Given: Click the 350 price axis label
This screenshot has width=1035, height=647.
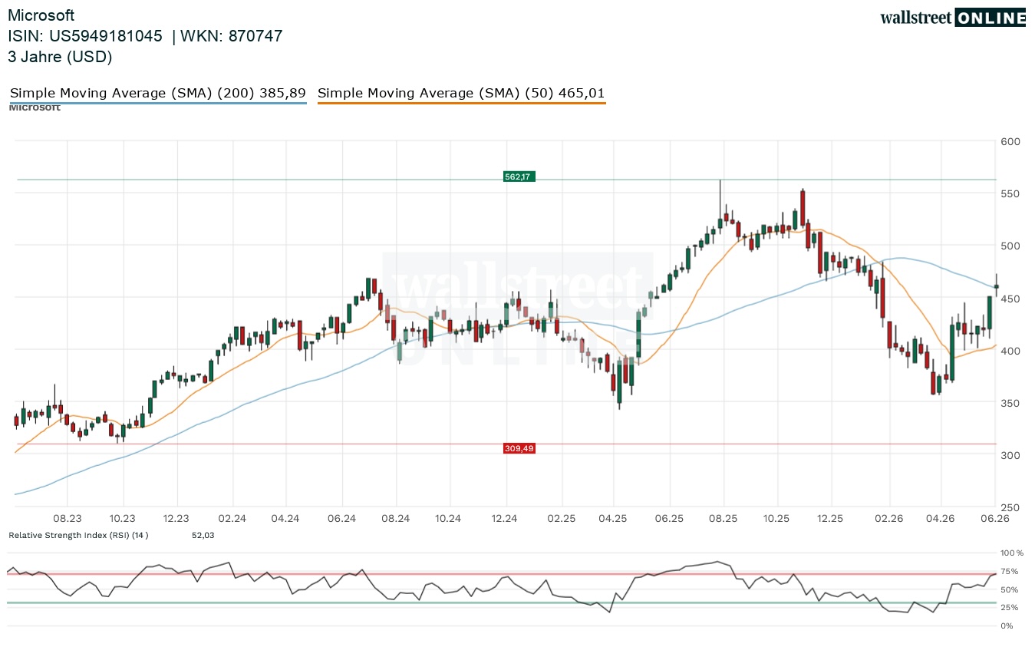Looking at the screenshot, I should 1010,403.
